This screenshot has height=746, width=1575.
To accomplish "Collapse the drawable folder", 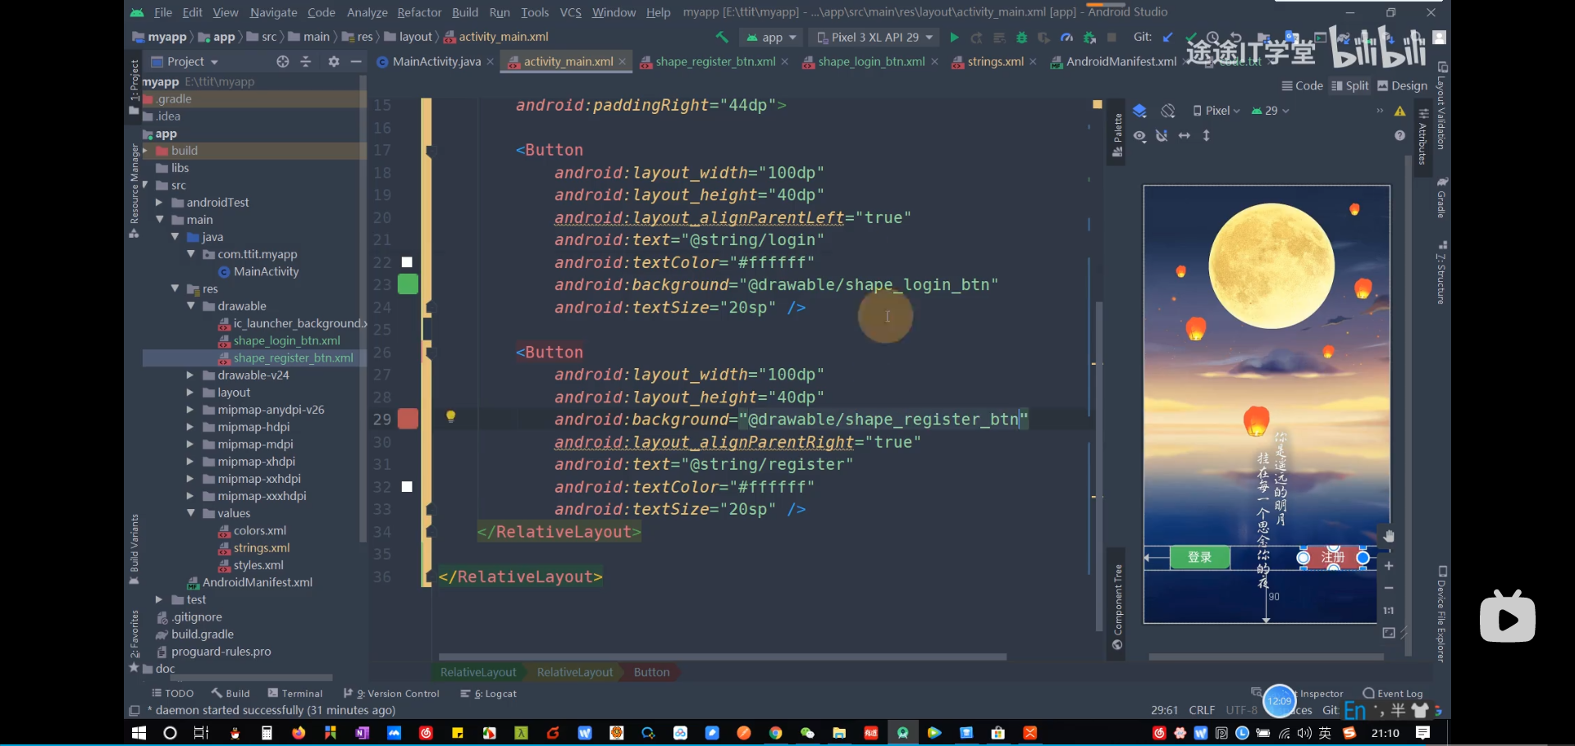I will tap(190, 306).
